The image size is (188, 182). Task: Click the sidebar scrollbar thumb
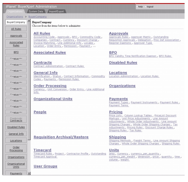click(29, 81)
